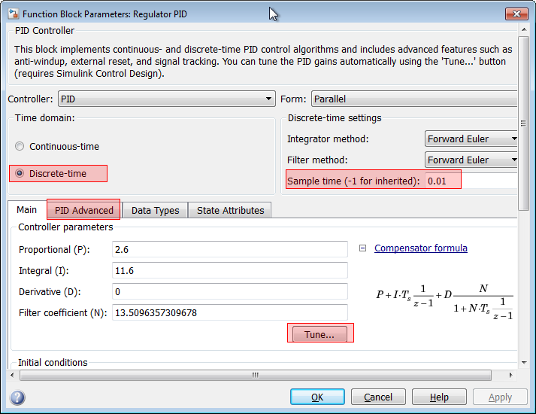Switch to the State Attributes tab
The image size is (536, 414).
click(x=230, y=210)
